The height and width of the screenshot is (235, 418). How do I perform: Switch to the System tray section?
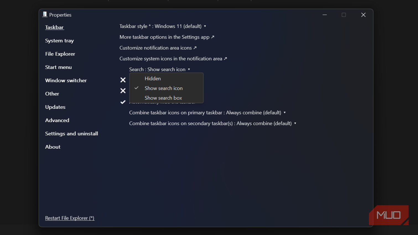pyautogui.click(x=59, y=41)
